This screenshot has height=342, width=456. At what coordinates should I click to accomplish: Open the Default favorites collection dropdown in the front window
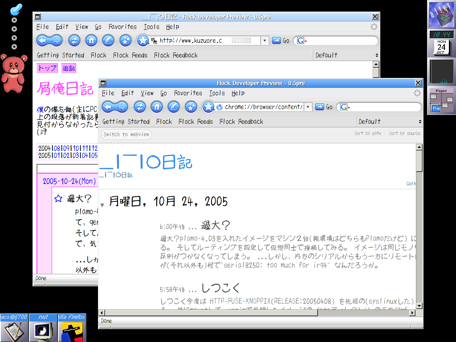tap(389, 122)
